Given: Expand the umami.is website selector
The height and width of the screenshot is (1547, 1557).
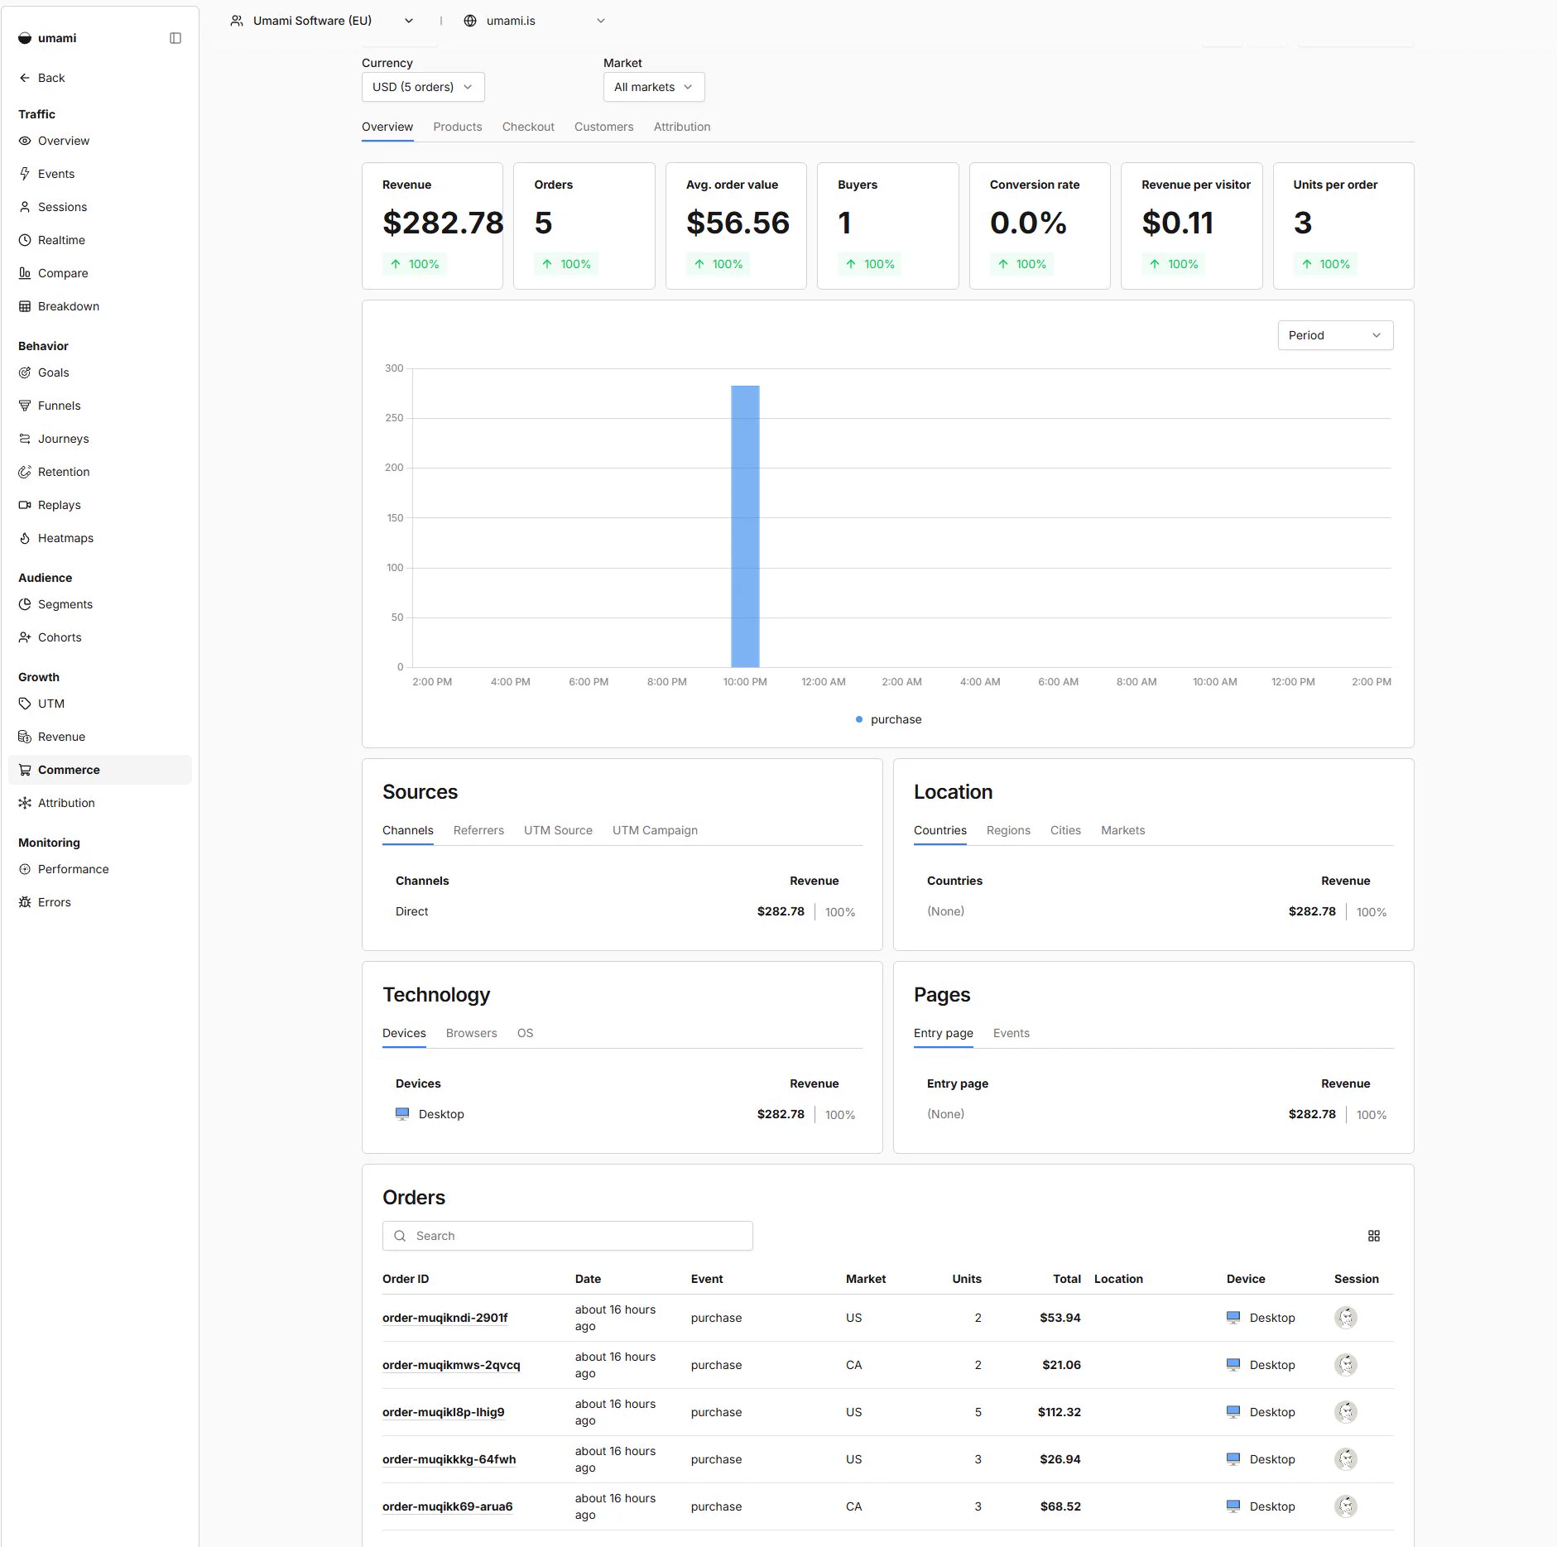Looking at the screenshot, I should point(535,21).
